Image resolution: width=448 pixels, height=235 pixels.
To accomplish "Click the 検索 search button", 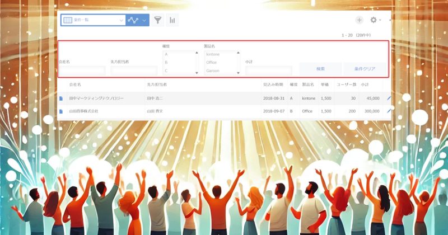I will (x=320, y=69).
